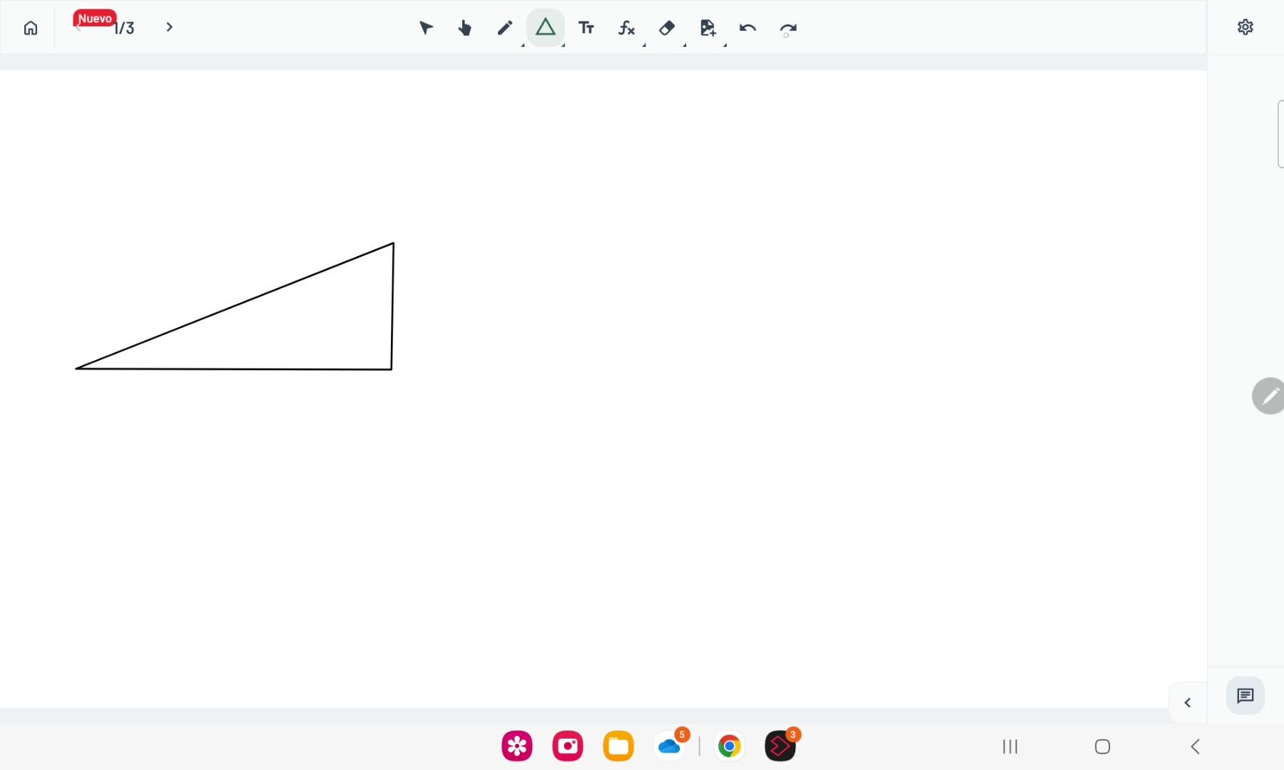Open the formula fx tool
1284x770 pixels.
[x=626, y=28]
